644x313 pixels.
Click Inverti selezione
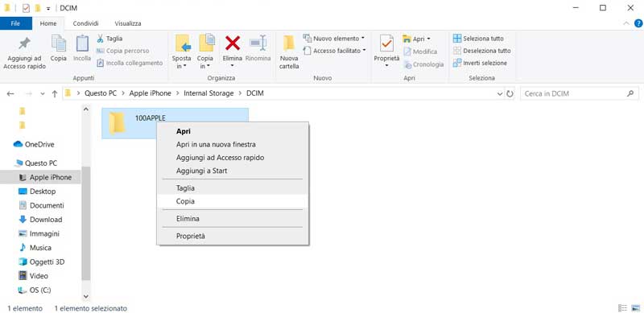(x=480, y=63)
